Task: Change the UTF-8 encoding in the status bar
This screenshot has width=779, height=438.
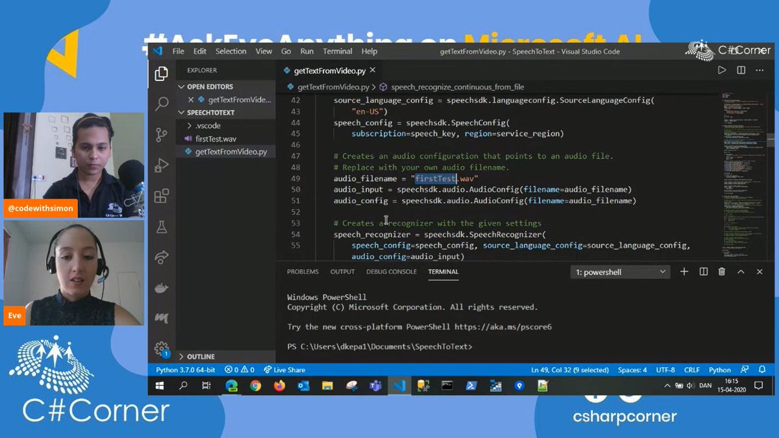Action: pos(665,370)
